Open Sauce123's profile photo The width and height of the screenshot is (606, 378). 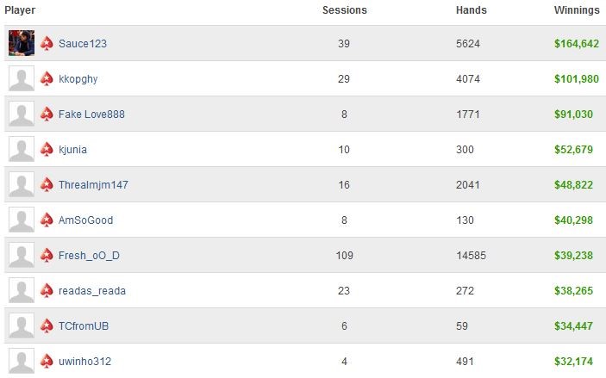pos(22,43)
